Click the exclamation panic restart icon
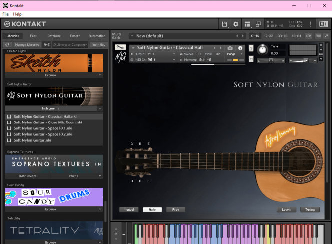The width and height of the screenshot is (332, 244). (311, 24)
